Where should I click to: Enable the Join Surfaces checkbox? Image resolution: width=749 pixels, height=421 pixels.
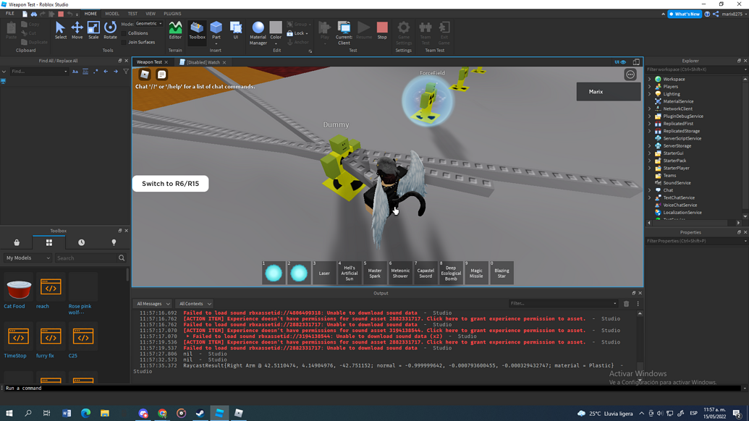coord(124,43)
